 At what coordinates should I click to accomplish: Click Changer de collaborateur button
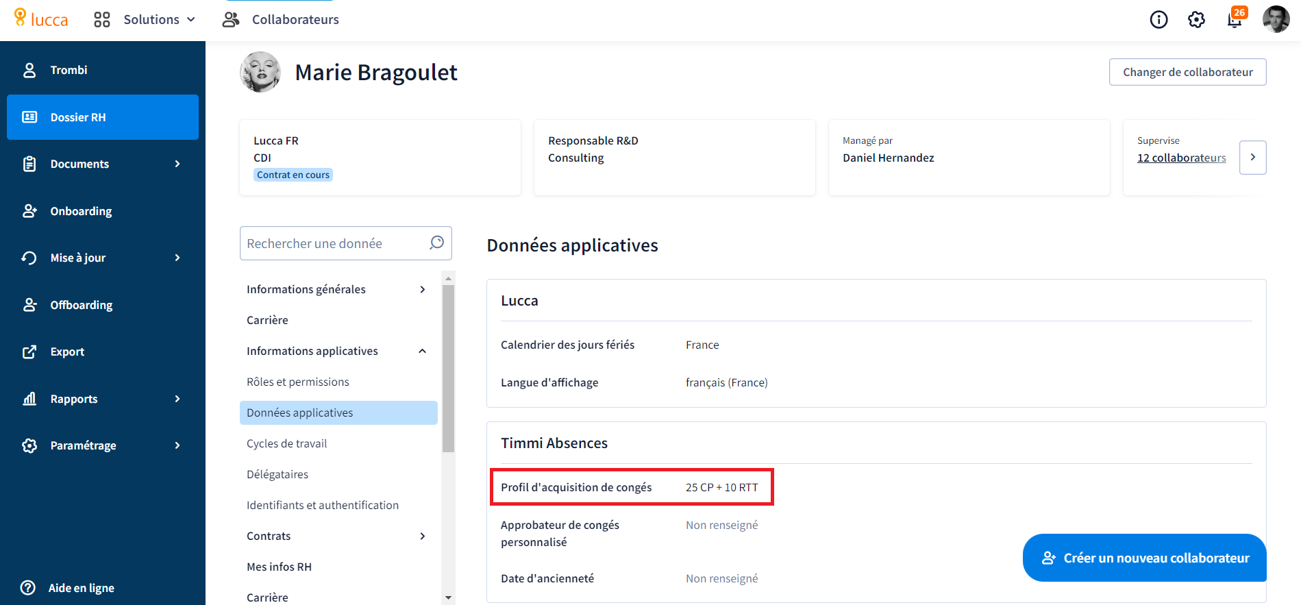pyautogui.click(x=1188, y=72)
